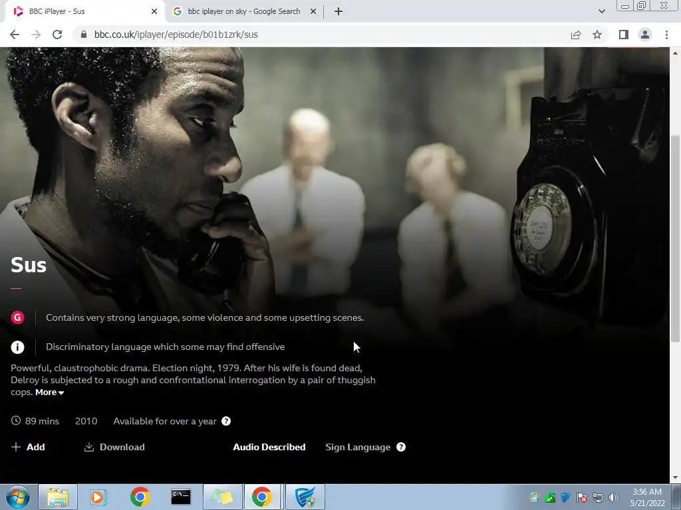Open the Windows Start menu

tap(18, 497)
